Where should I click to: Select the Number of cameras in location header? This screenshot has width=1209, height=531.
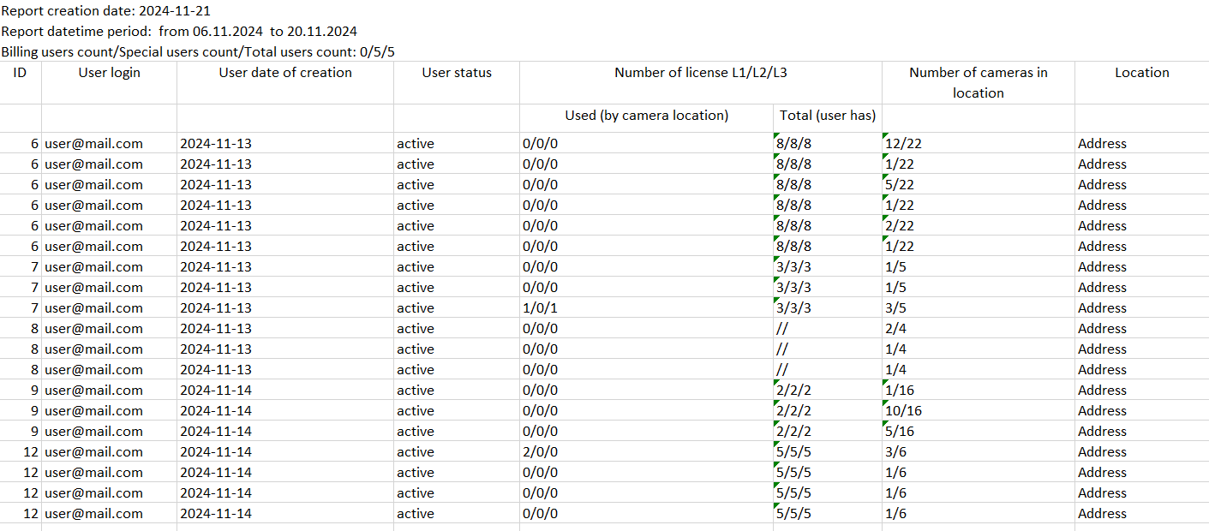[978, 82]
